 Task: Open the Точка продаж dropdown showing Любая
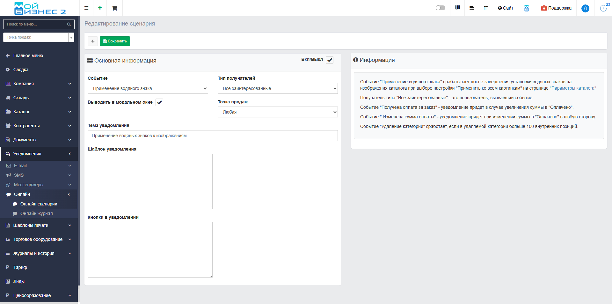coord(277,112)
